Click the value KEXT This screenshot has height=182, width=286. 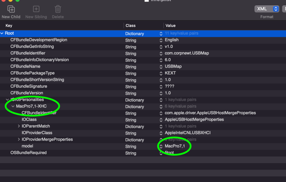pyautogui.click(x=170, y=73)
